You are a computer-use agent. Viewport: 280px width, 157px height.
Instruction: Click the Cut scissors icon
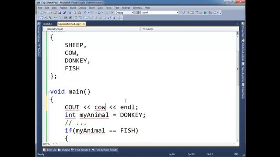[70, 13]
